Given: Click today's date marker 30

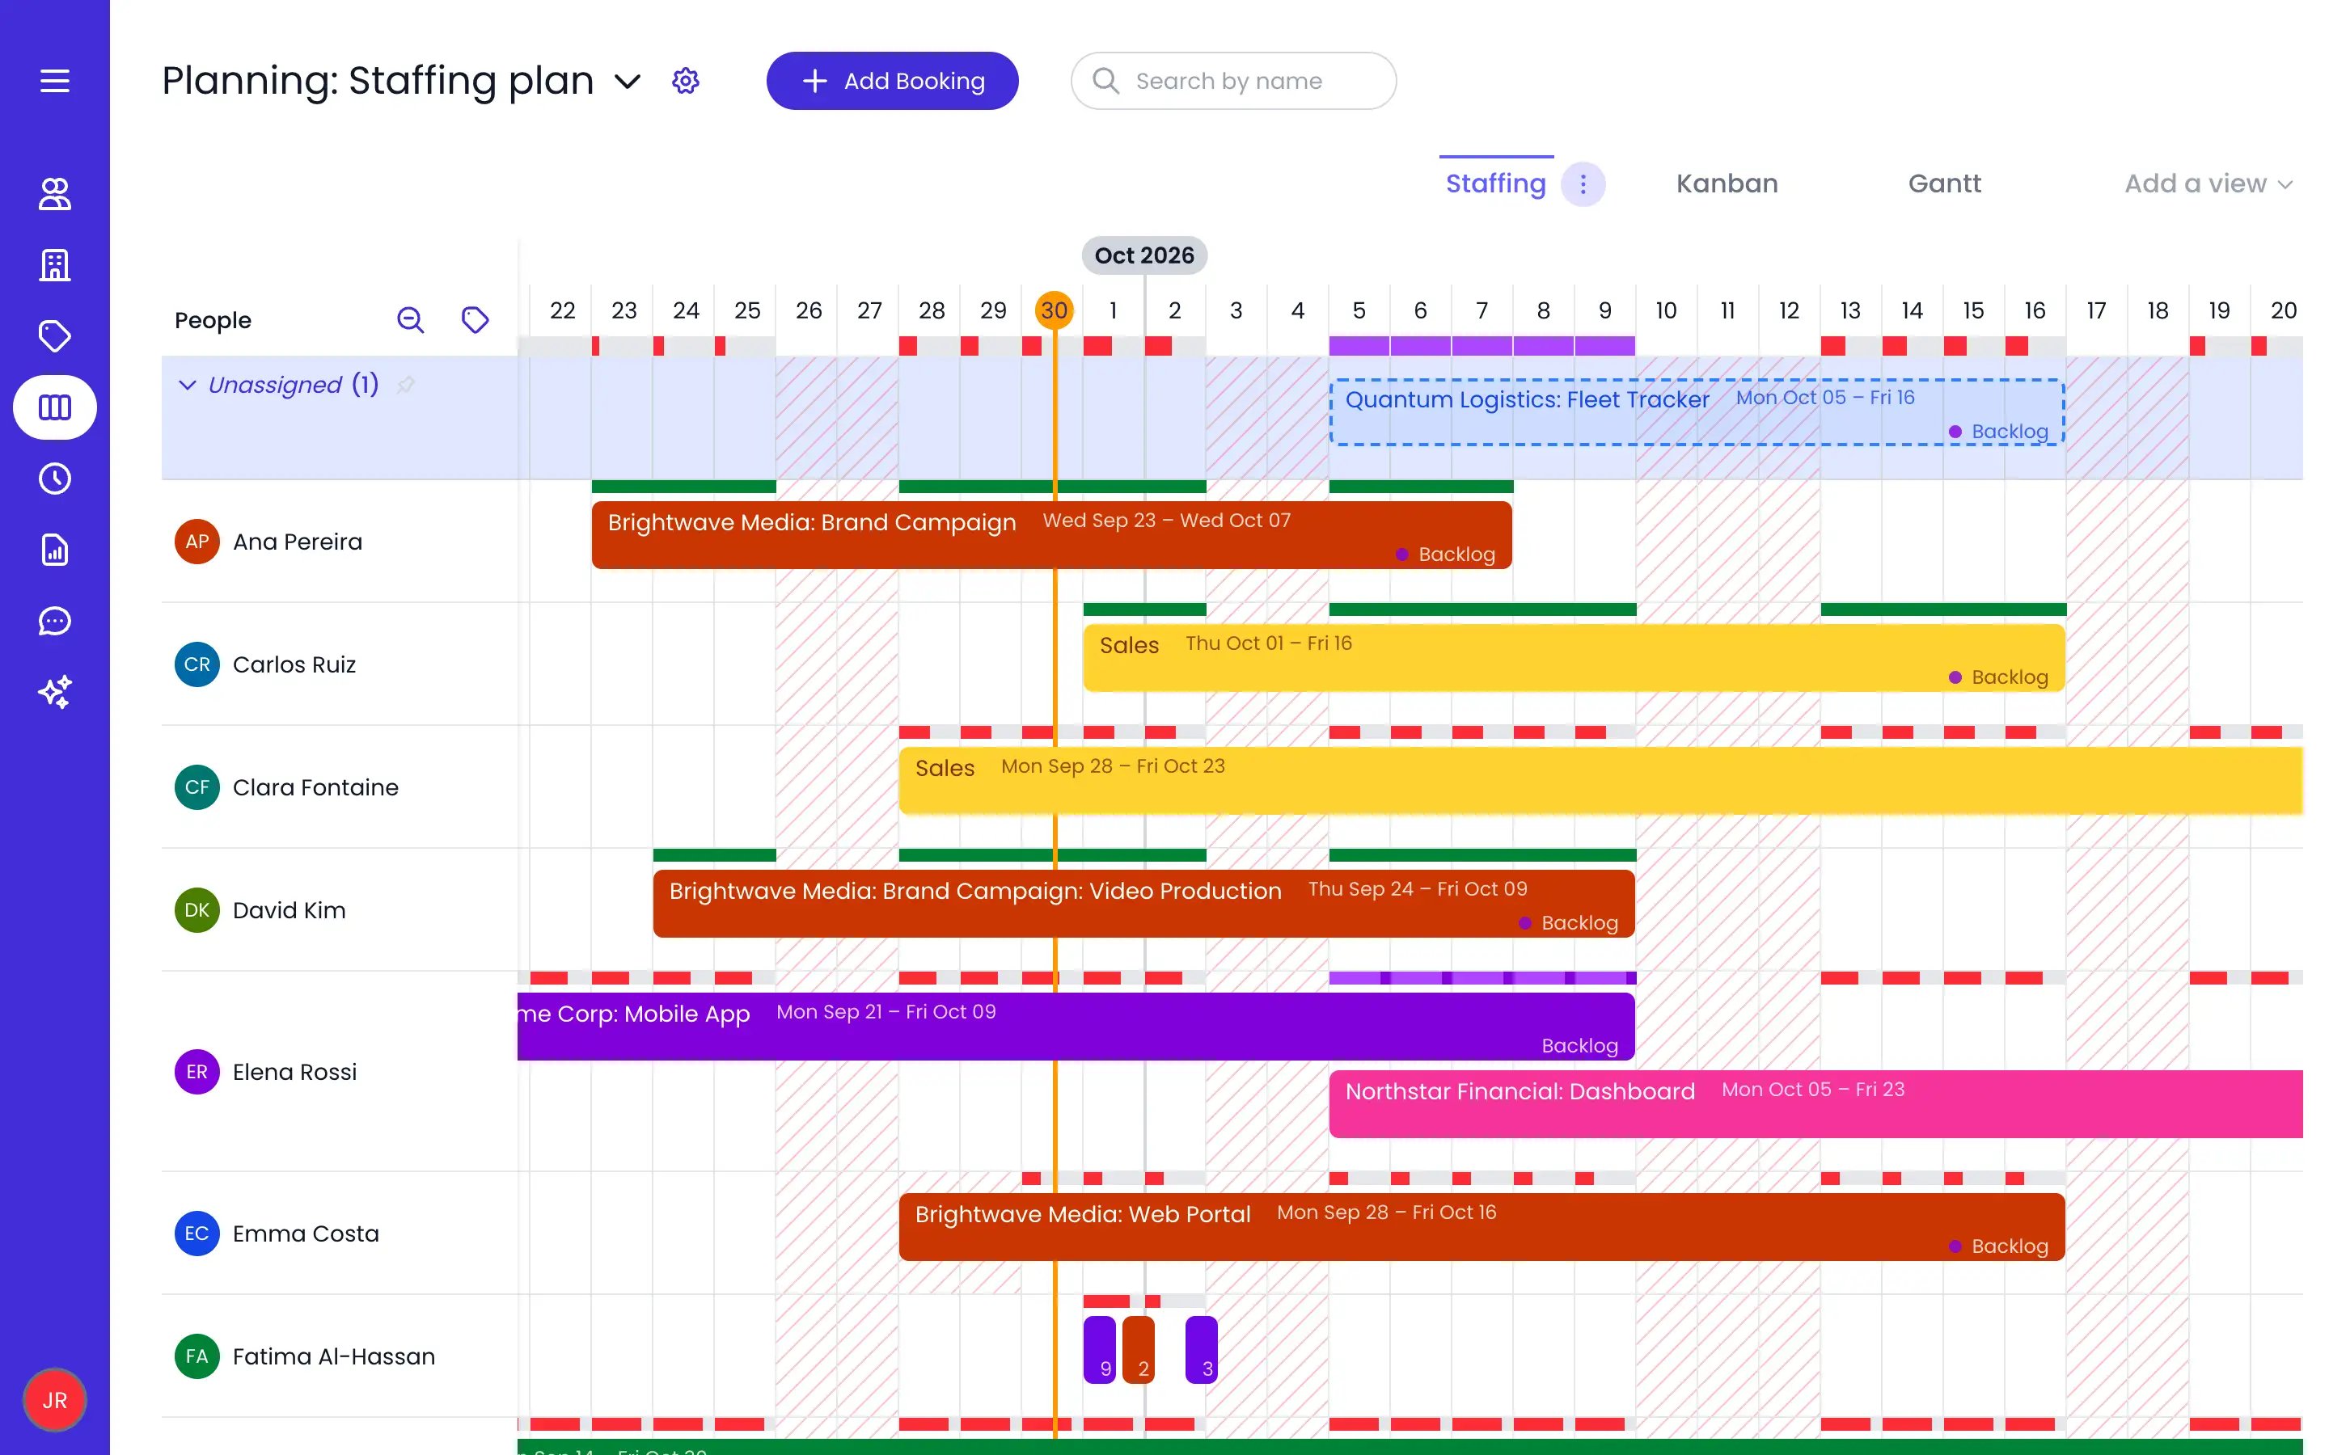Looking at the screenshot, I should tap(1054, 310).
